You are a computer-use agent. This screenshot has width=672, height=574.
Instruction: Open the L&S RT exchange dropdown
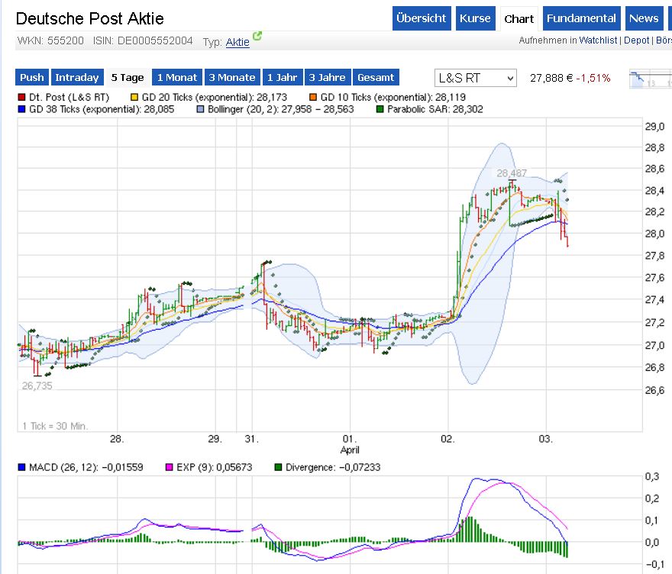pyautogui.click(x=475, y=78)
